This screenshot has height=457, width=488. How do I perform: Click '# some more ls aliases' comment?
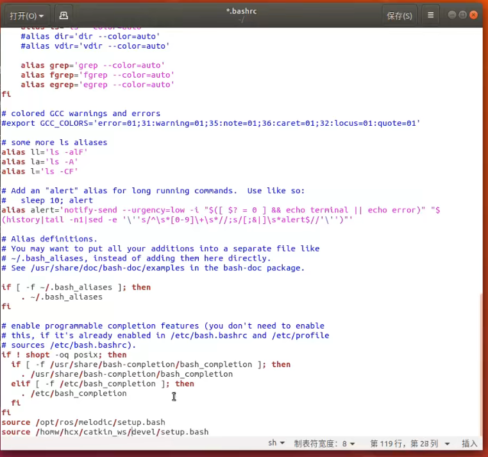coord(55,142)
